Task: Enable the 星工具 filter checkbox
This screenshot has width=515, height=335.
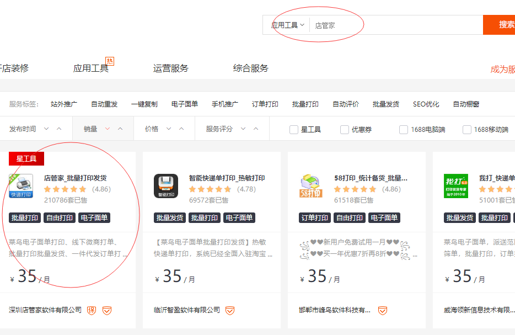Action: [294, 130]
